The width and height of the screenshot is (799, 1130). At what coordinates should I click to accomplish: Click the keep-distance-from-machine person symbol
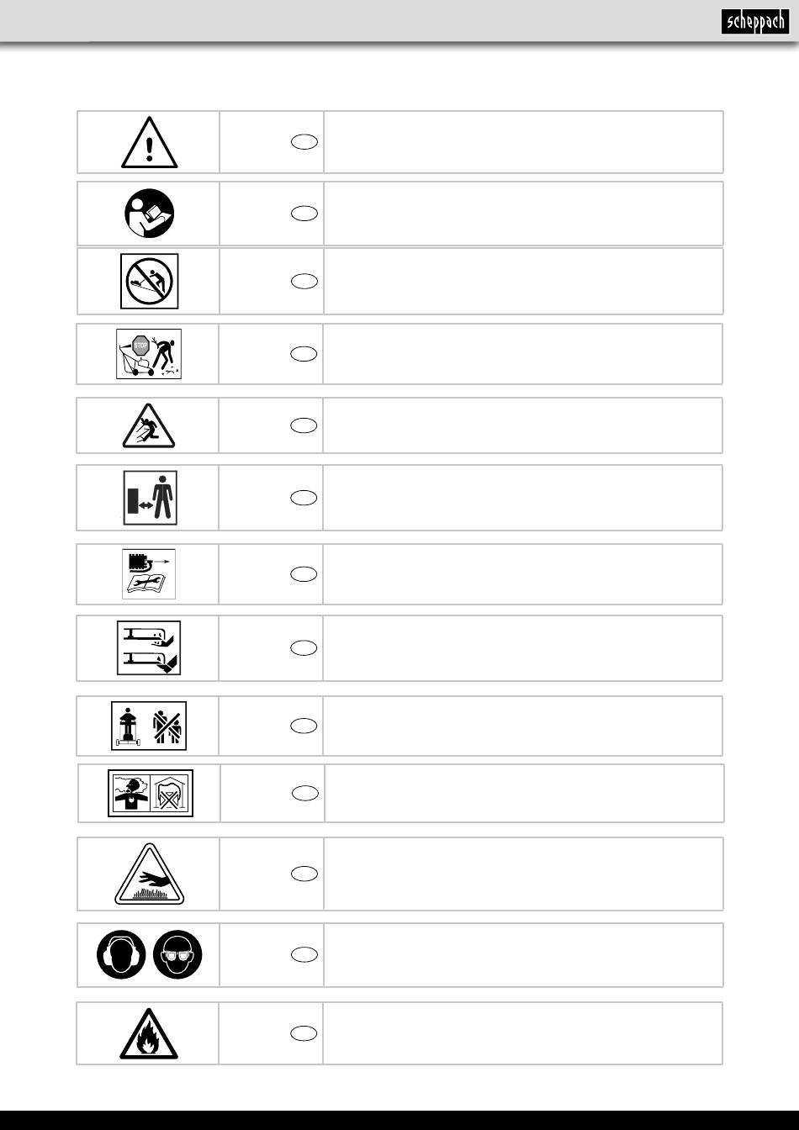pyautogui.click(x=151, y=498)
